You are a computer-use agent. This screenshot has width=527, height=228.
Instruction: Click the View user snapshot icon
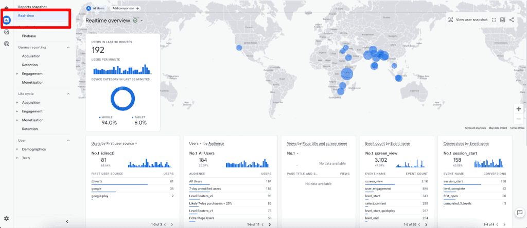451,20
